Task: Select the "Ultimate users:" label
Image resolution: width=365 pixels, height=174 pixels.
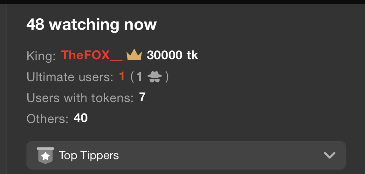Action: click(70, 77)
